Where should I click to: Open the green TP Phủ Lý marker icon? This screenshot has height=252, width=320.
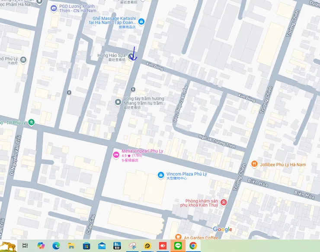pos(31,122)
